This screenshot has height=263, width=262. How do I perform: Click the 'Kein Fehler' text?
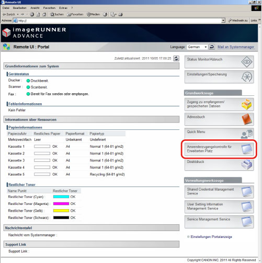(x=17, y=110)
